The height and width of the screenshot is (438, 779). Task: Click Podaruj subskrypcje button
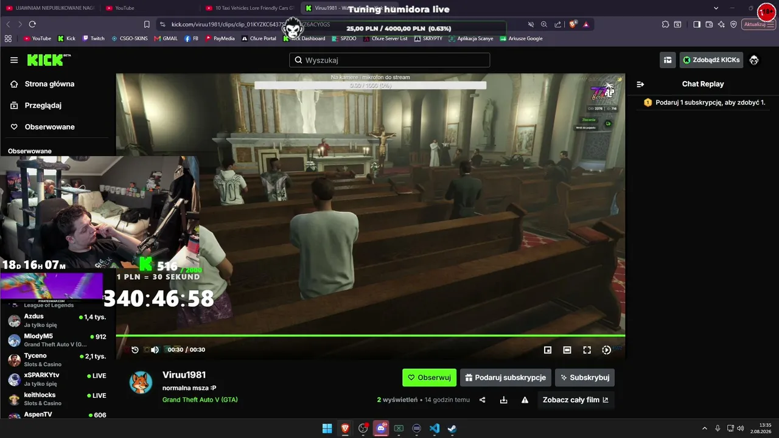(506, 377)
